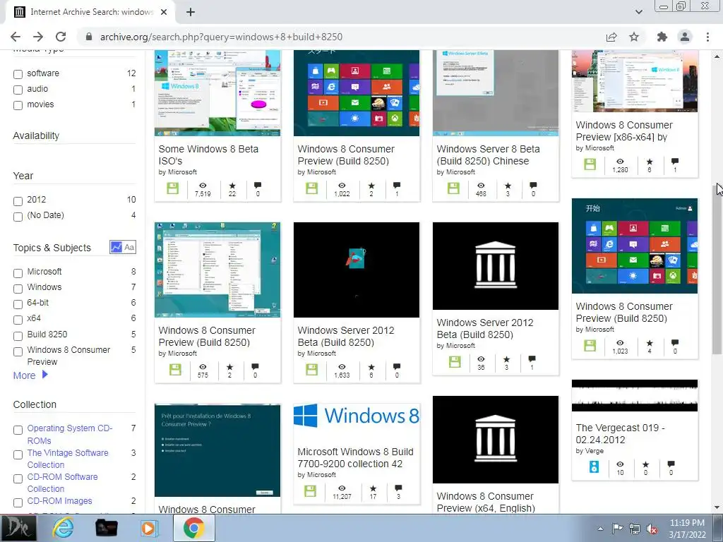
Task: Open Operating System CD-ROMs collection link
Action: (70, 434)
